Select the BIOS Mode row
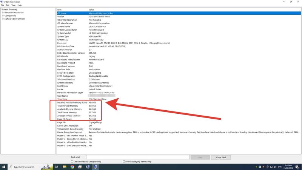This screenshot has width=302, height=170. [x=179, y=56]
